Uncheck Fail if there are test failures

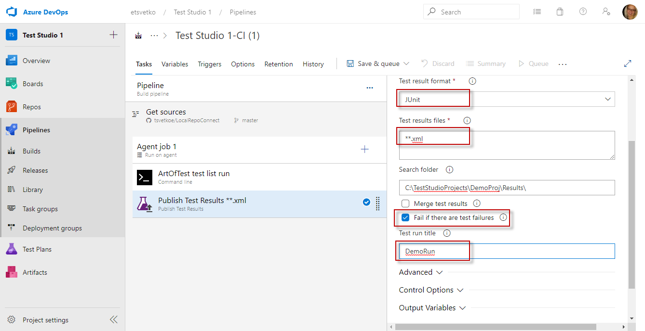tap(405, 217)
